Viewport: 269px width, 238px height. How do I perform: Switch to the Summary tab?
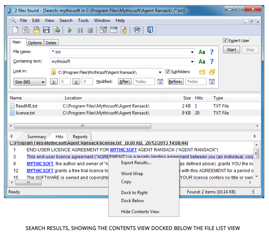[37, 137]
